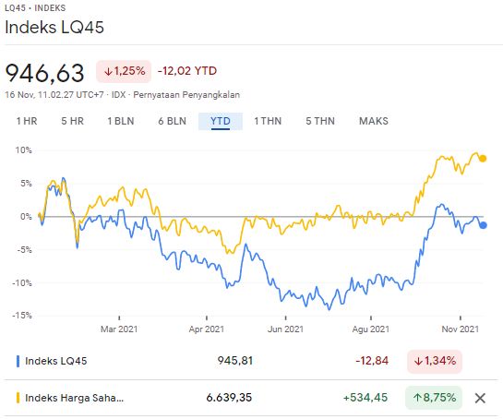Viewport: 503px width, 419px height.
Task: Click the blue endpoint dot on chart
Action: [x=483, y=225]
